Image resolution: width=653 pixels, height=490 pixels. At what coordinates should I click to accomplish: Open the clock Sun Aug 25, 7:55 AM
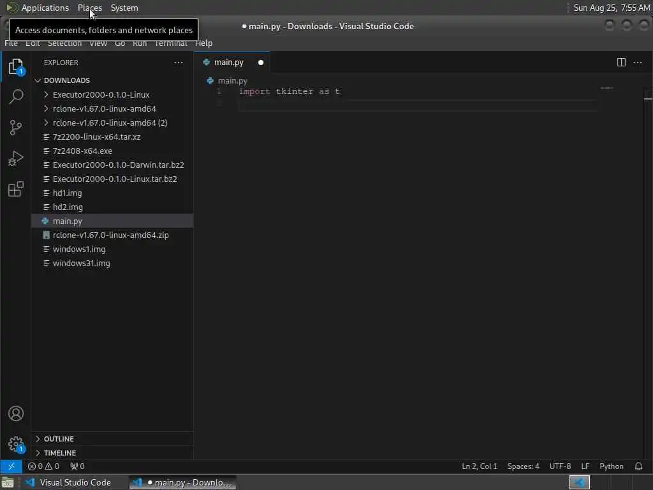(x=612, y=8)
